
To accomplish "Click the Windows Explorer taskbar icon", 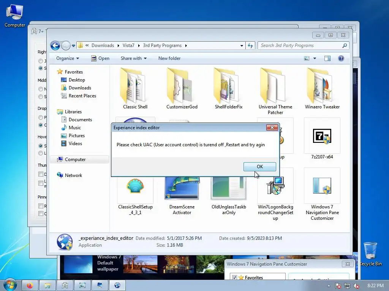I will pyautogui.click(x=47, y=286).
